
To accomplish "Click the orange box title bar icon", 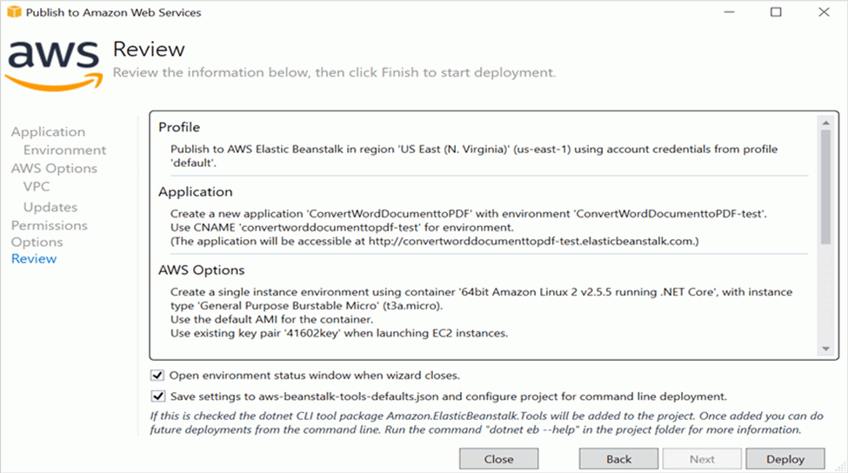I will pyautogui.click(x=12, y=12).
